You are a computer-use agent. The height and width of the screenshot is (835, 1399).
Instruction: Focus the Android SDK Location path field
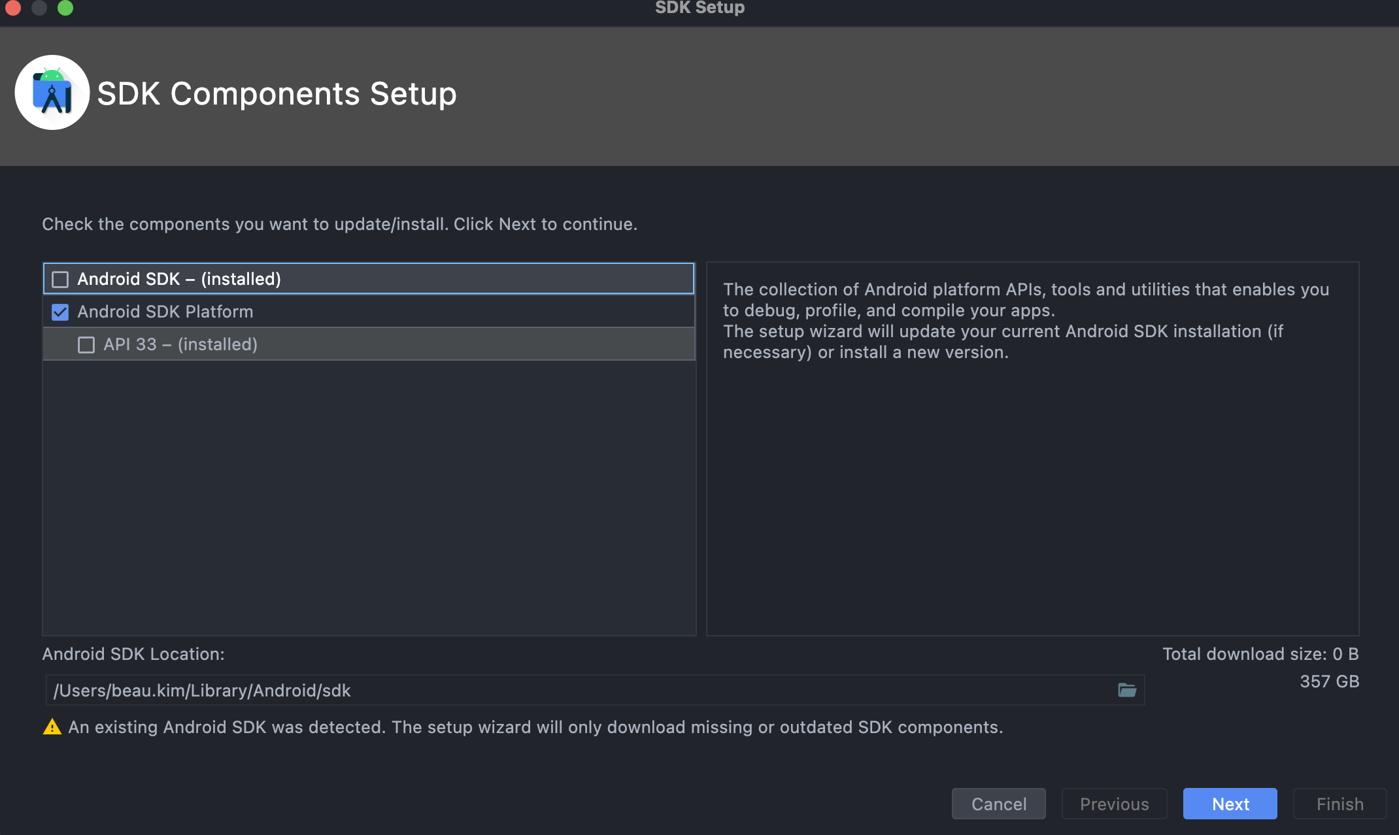pyautogui.click(x=575, y=690)
